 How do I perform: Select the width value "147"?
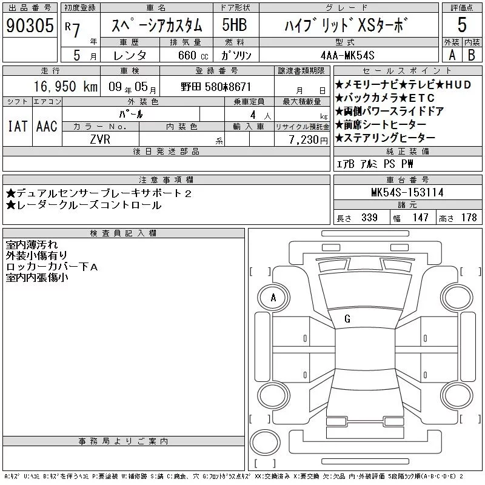point(420,218)
